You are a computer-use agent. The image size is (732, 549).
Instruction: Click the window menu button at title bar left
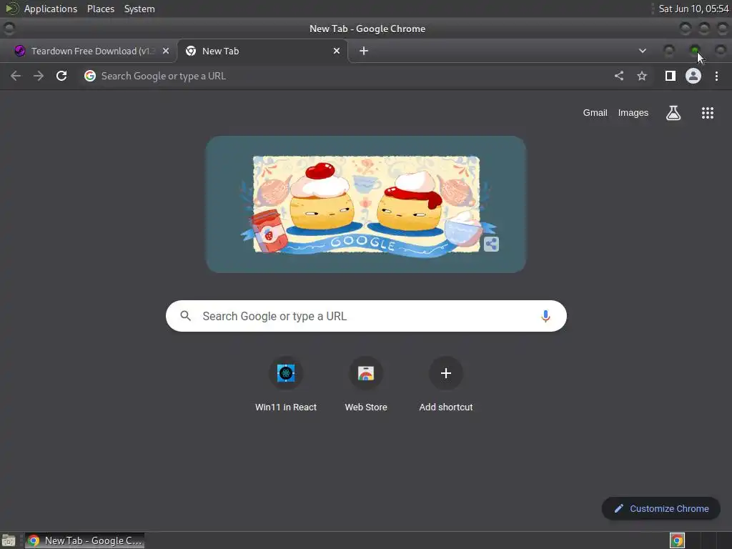pyautogui.click(x=9, y=29)
